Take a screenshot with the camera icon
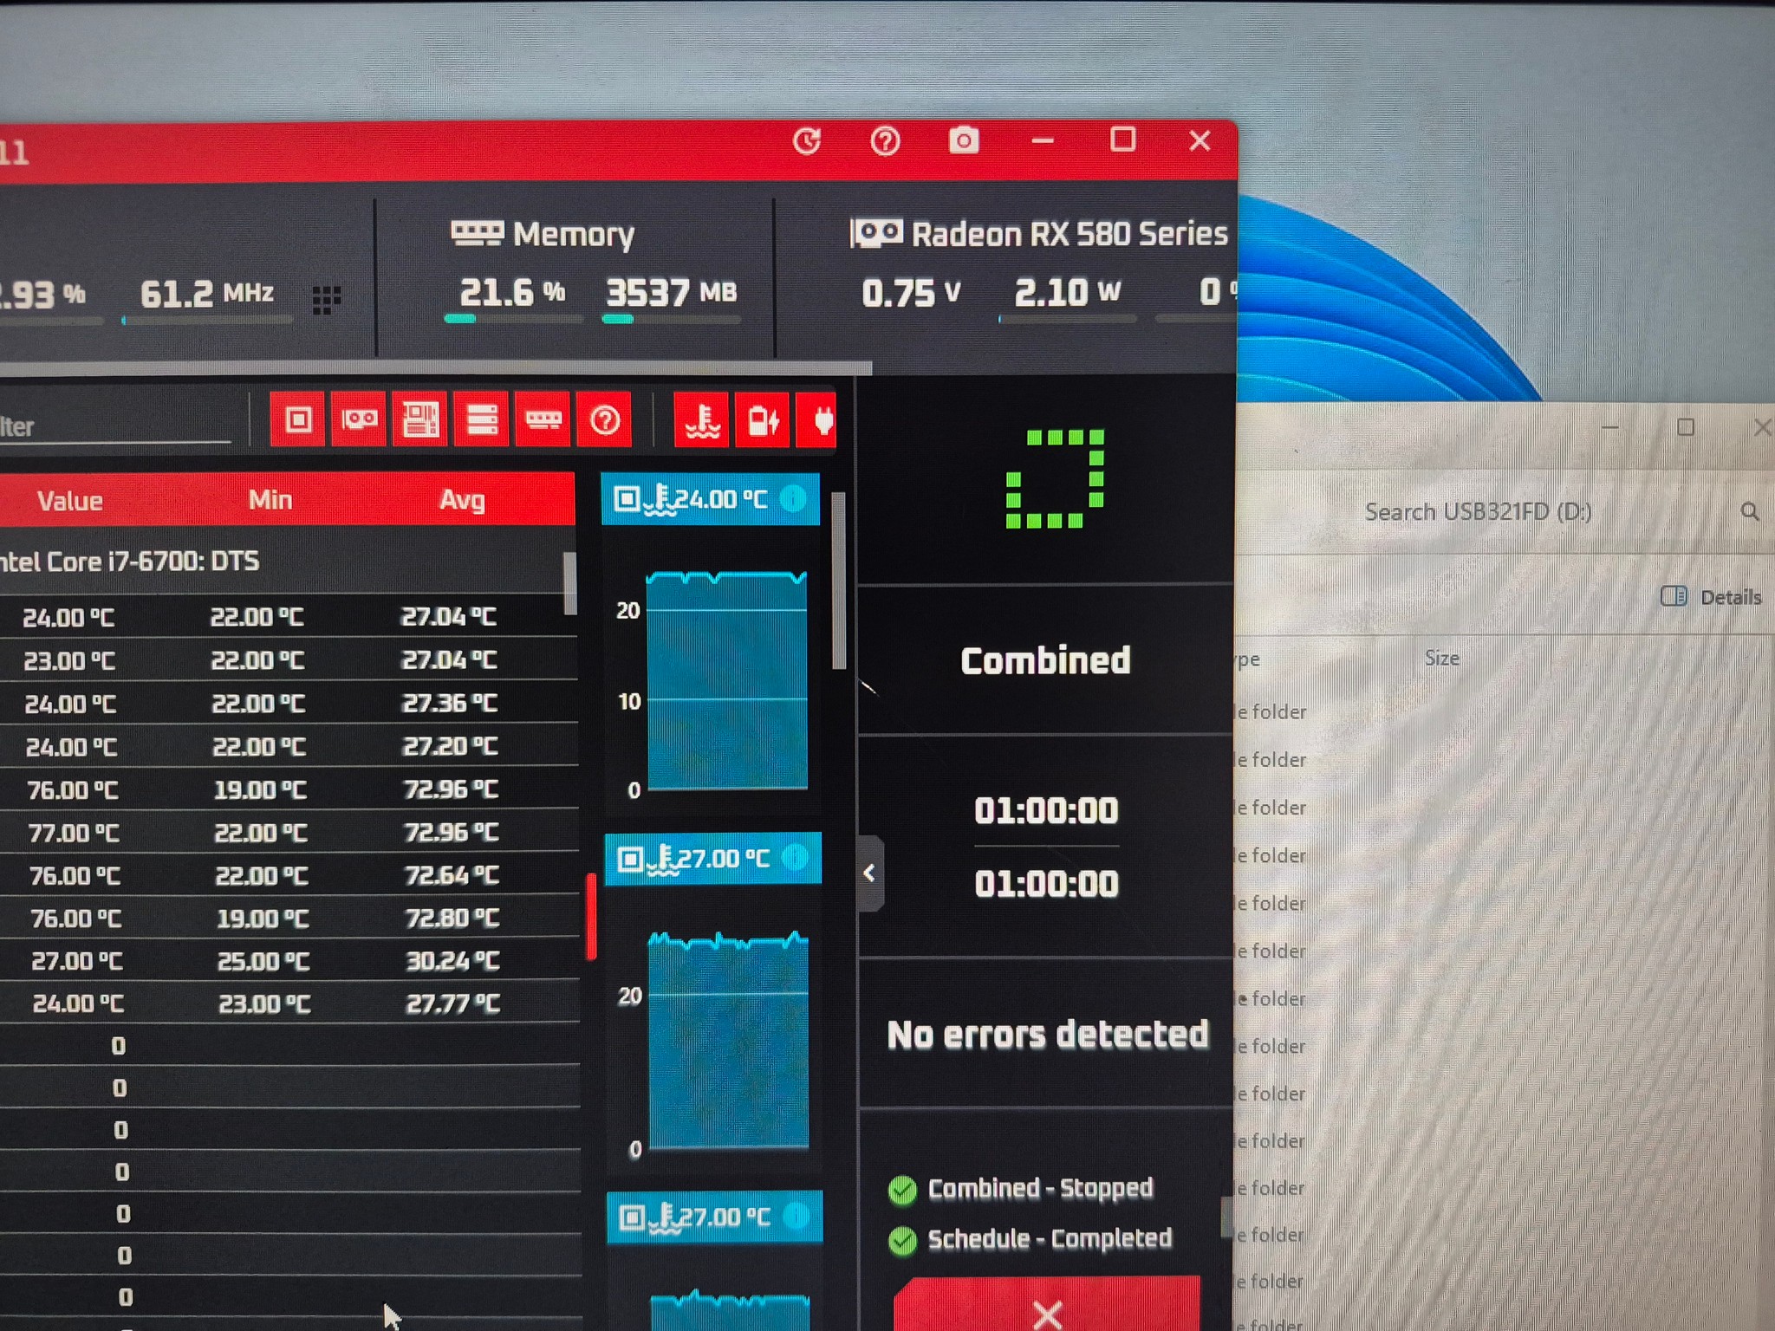 click(963, 140)
